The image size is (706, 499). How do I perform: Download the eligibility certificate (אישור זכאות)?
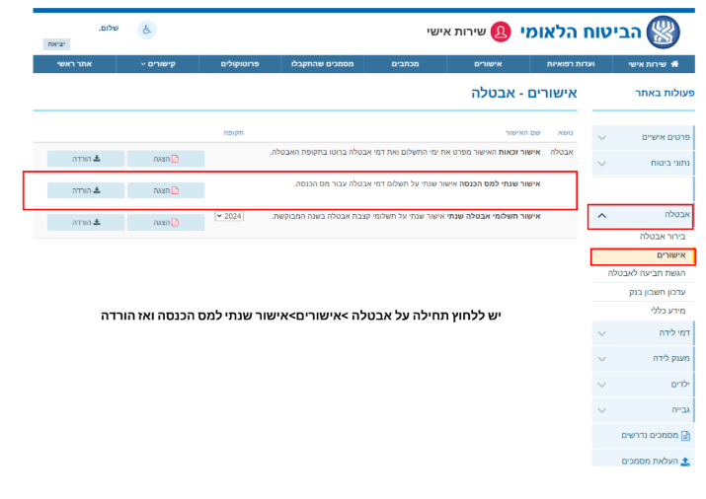tap(86, 159)
